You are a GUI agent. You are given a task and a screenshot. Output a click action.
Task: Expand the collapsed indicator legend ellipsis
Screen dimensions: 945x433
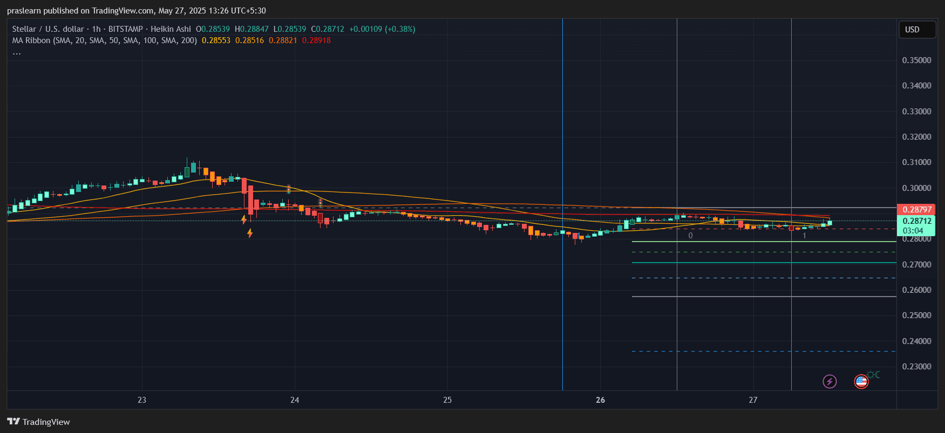(x=17, y=53)
